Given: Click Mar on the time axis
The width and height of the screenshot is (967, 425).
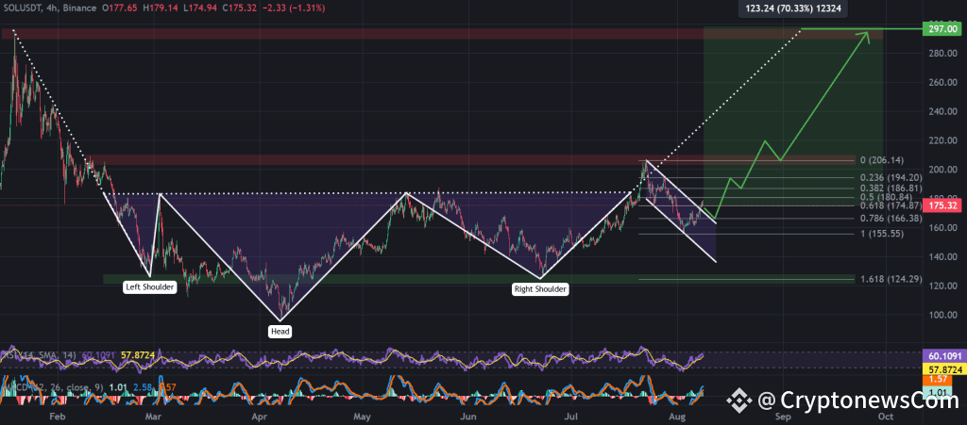Looking at the screenshot, I should point(153,417).
